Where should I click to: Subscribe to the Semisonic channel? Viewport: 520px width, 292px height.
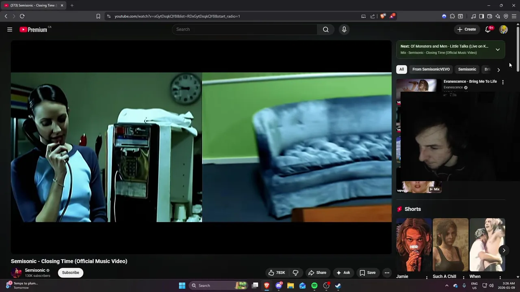click(x=71, y=273)
